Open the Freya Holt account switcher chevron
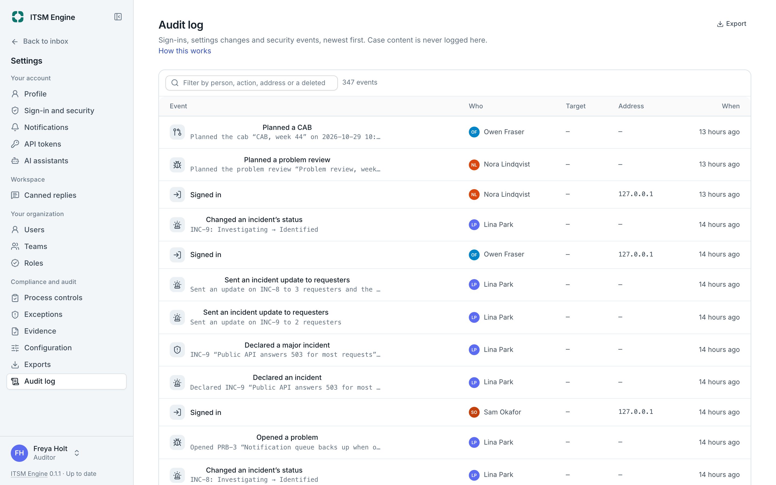 pos(77,453)
